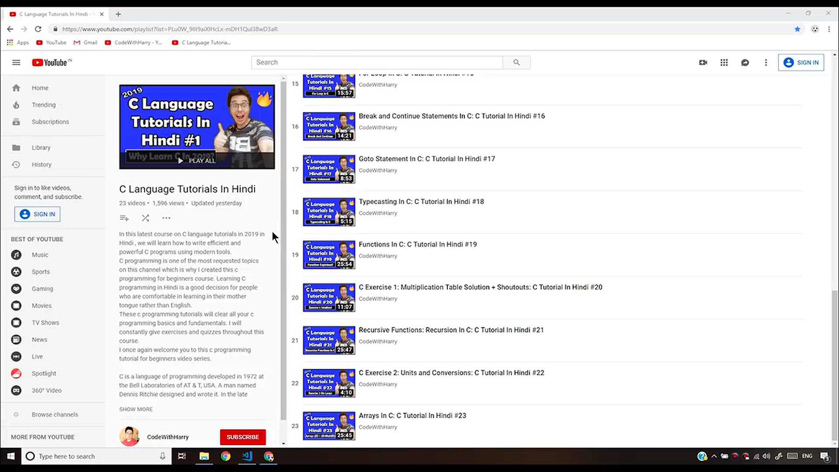Open the YouTube hamburger guide menu

16,62
